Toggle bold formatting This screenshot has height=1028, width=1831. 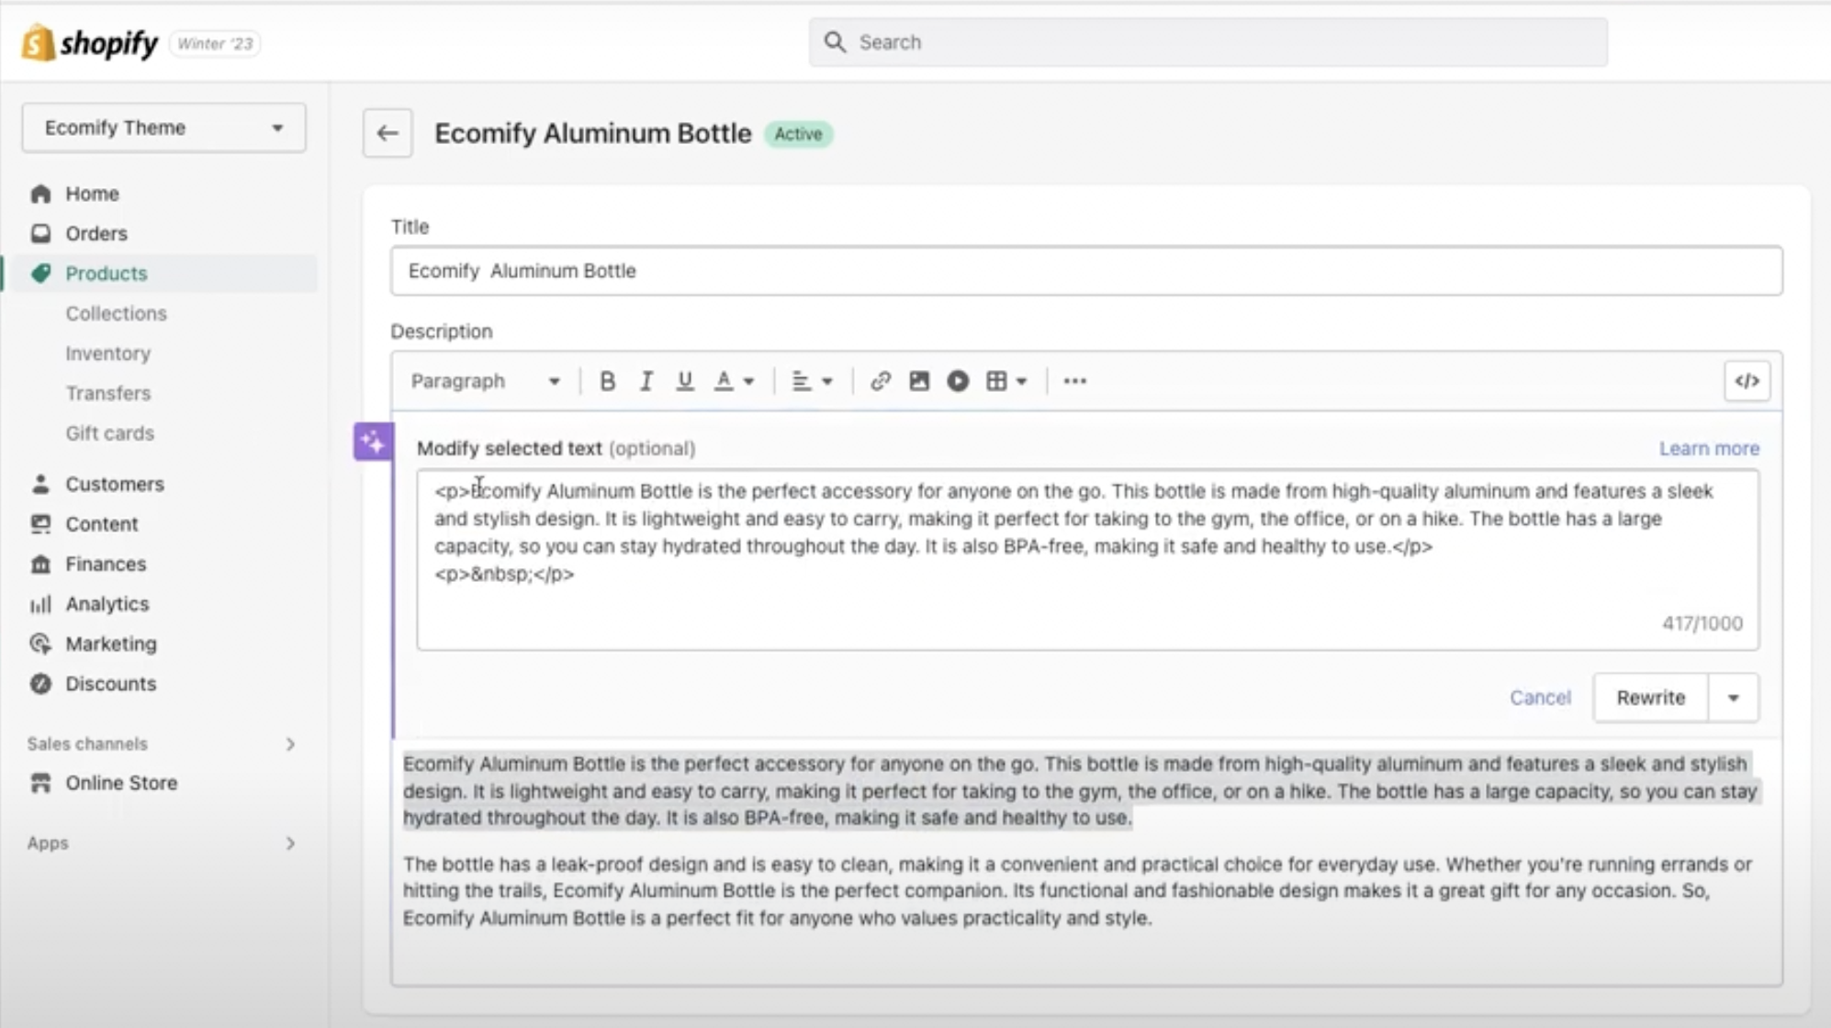[607, 381]
